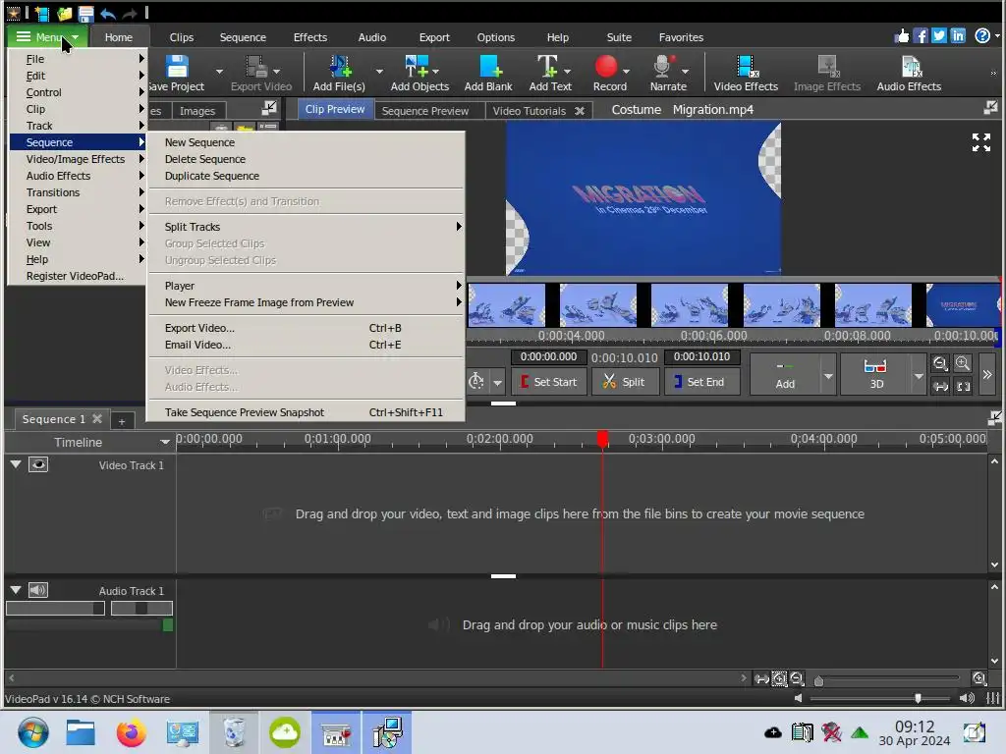Select Take Sequence Preview Snapshot
The image size is (1006, 754).
[307, 412]
